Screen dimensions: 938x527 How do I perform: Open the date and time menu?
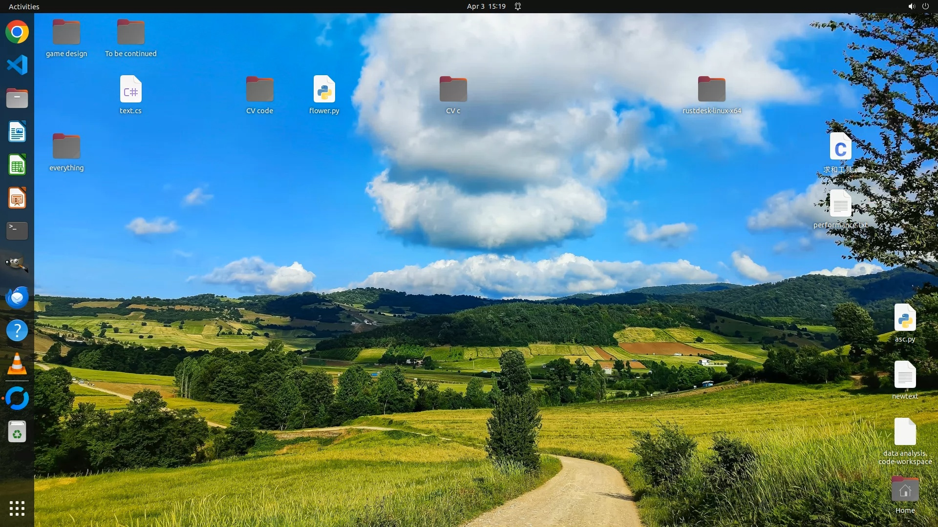coord(486,6)
